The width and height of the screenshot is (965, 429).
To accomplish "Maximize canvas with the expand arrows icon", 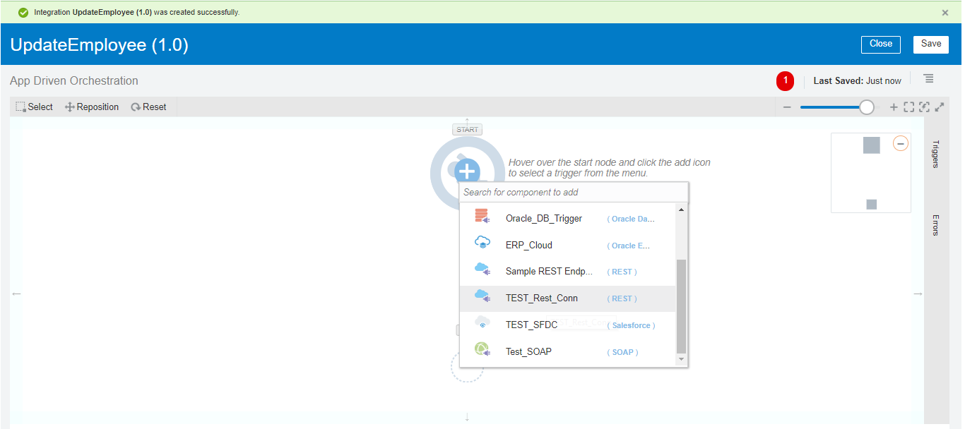I will (x=940, y=107).
